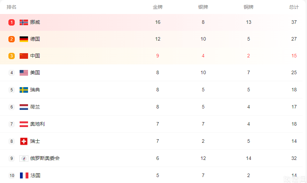Click the Switzerland flag icon

click(x=24, y=141)
